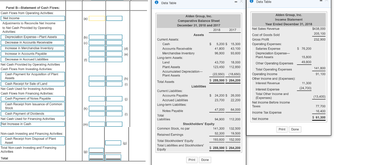Click 'Income Tax Expense' row label

coord(266,112)
